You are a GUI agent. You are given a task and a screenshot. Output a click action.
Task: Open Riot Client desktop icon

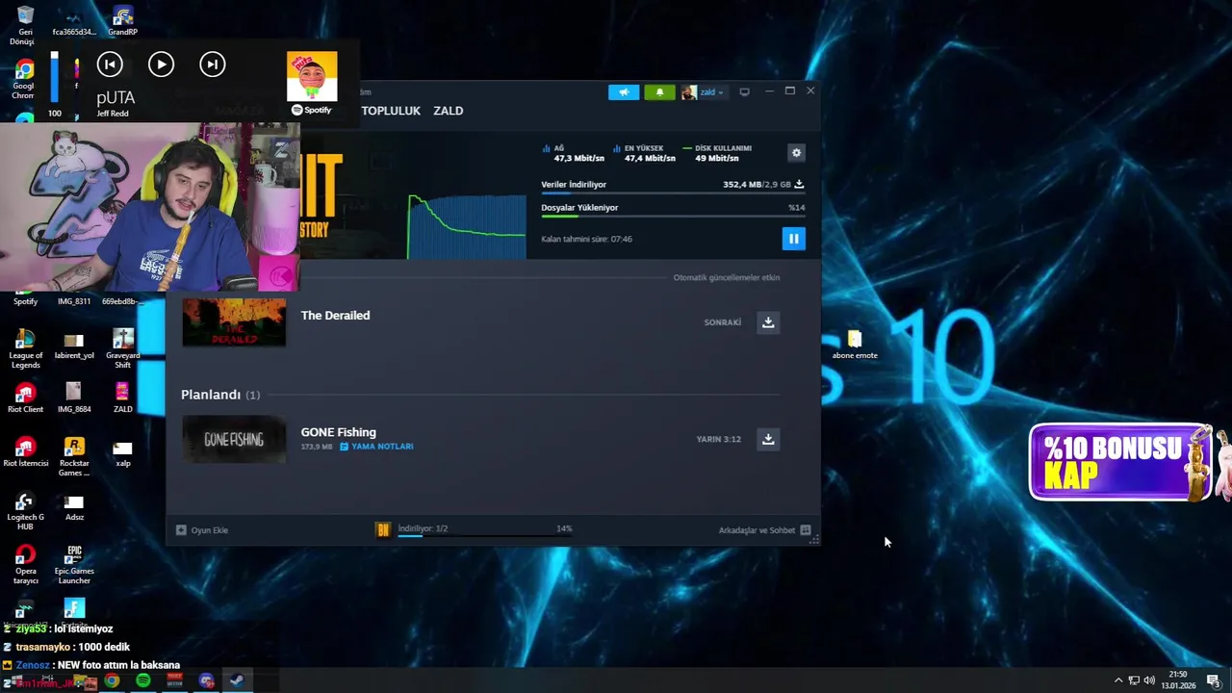tap(25, 398)
